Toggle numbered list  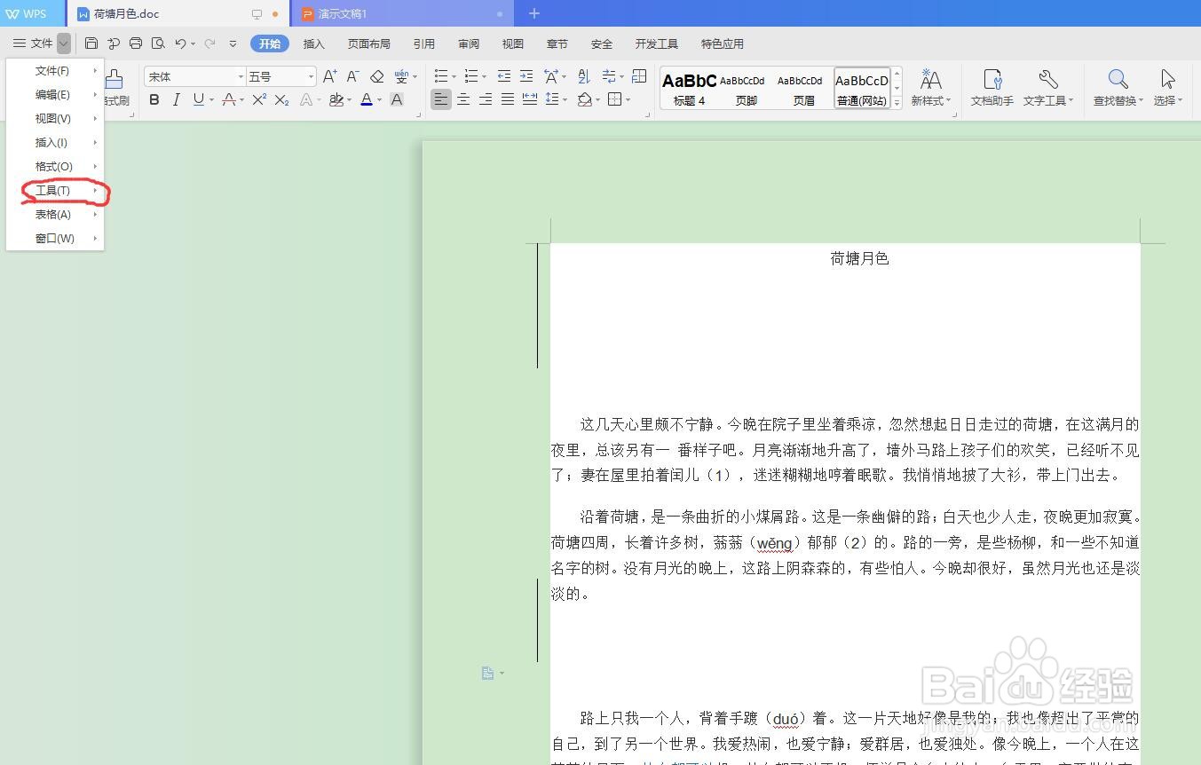point(471,76)
